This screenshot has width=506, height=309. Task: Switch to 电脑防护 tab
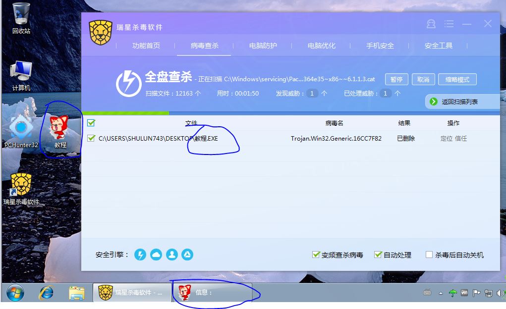263,46
